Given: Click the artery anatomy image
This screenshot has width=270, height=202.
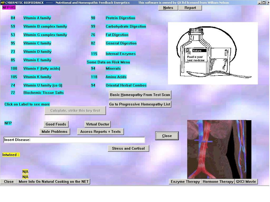Looking at the screenshot, I should (219, 149).
